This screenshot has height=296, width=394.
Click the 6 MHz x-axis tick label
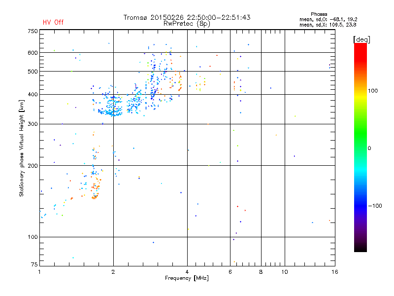pos(230,272)
